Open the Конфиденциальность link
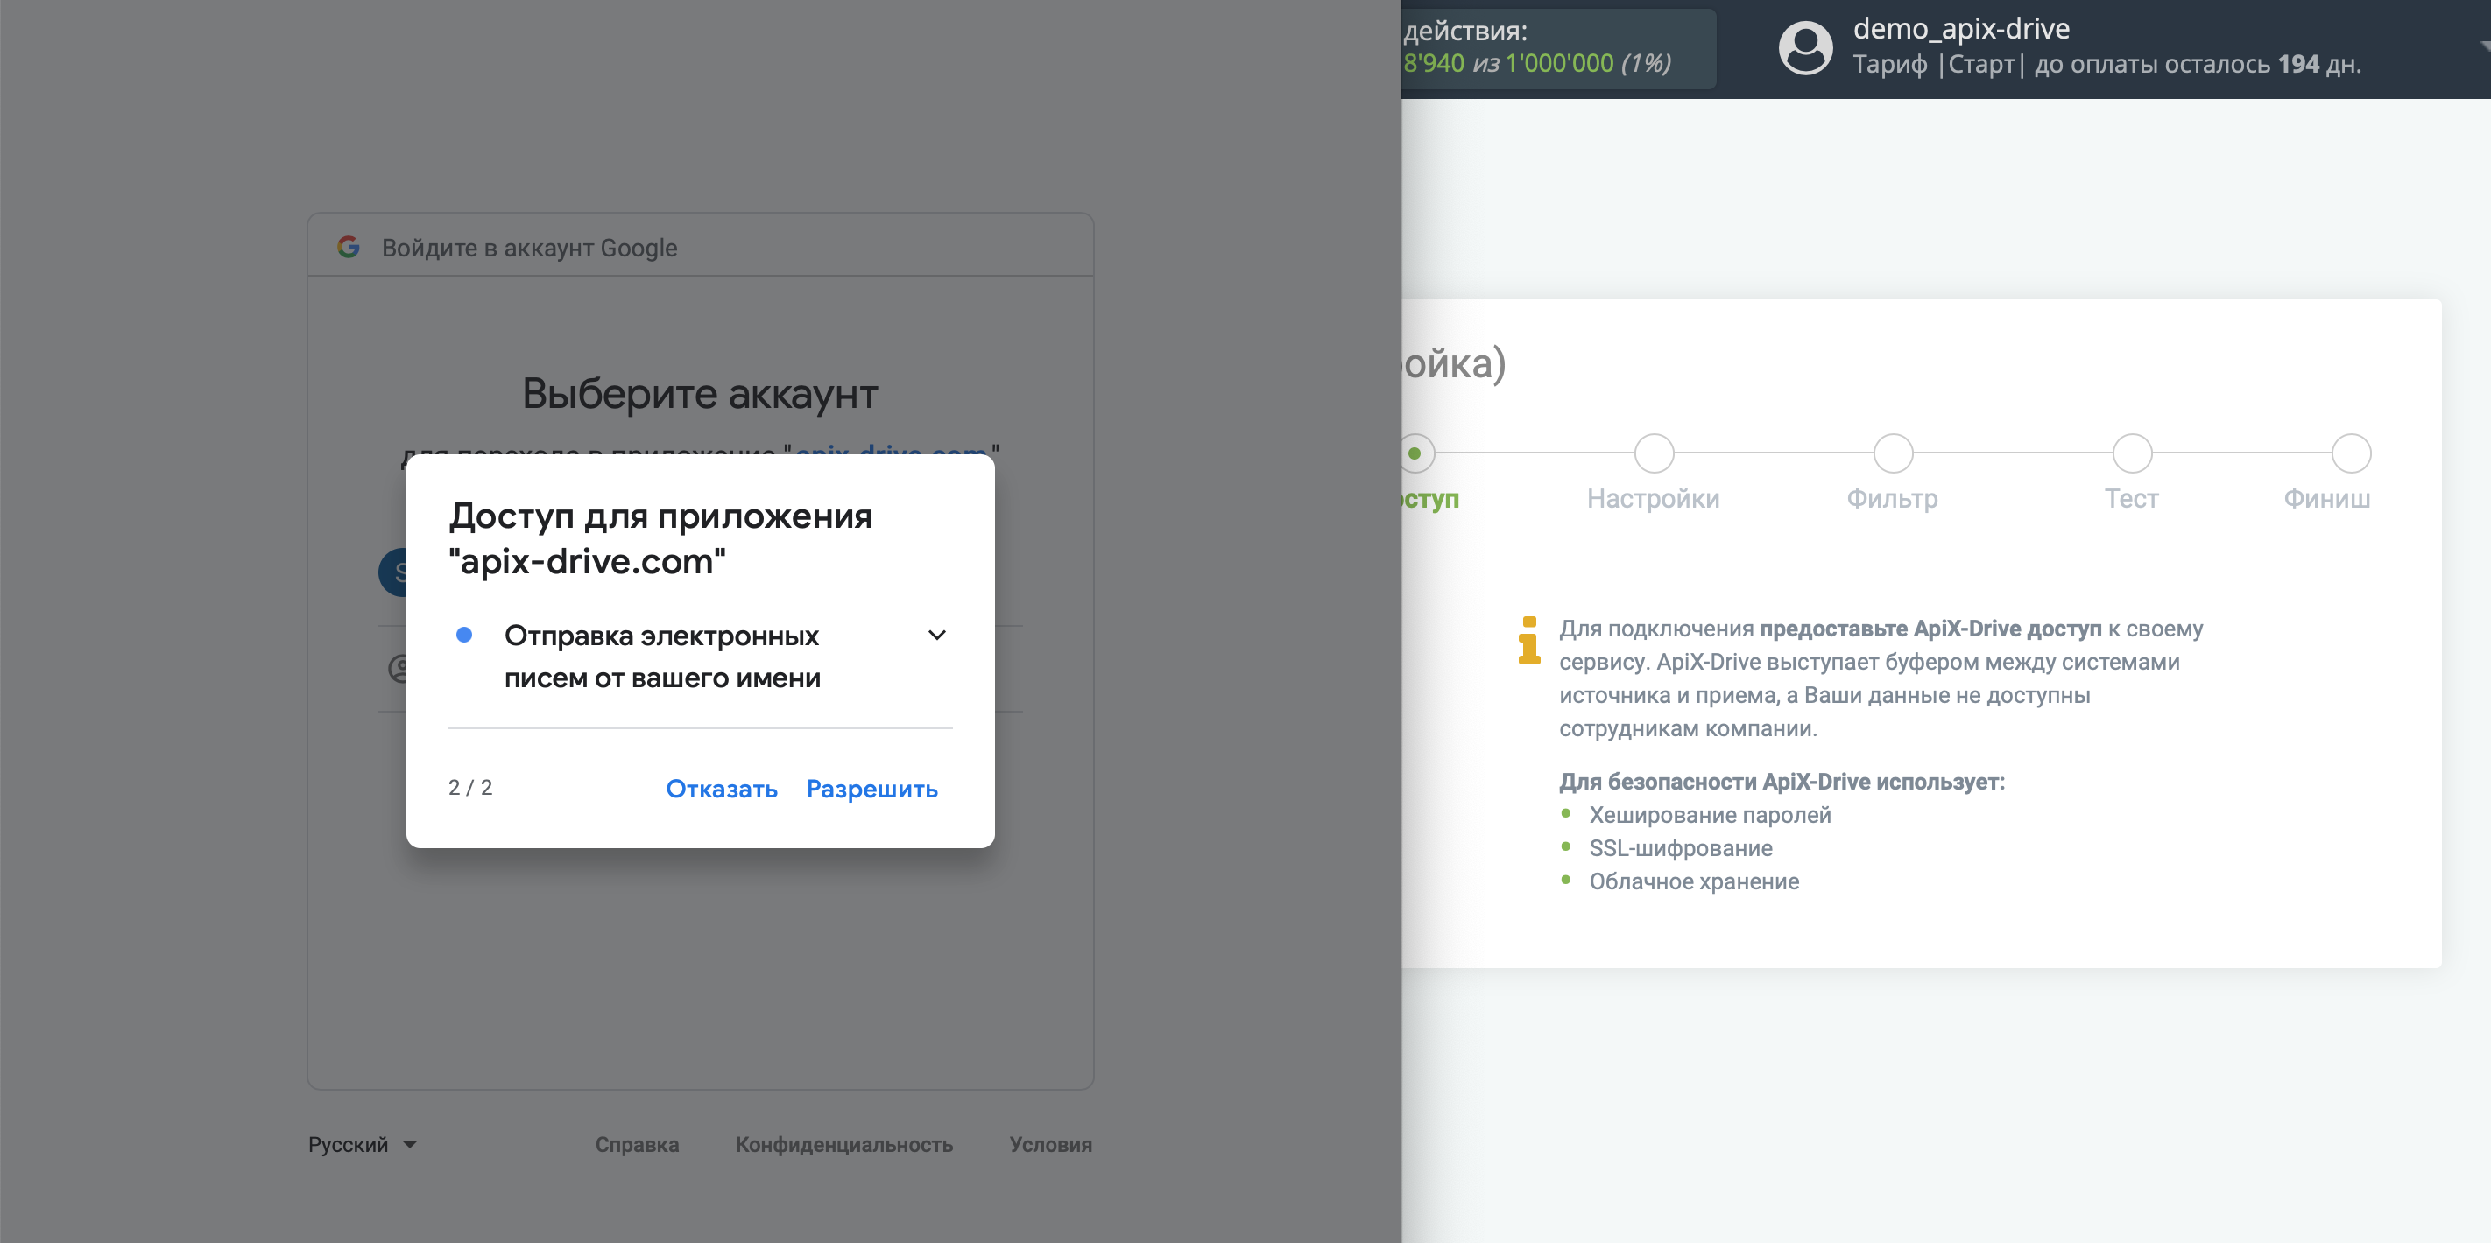 pos(843,1144)
